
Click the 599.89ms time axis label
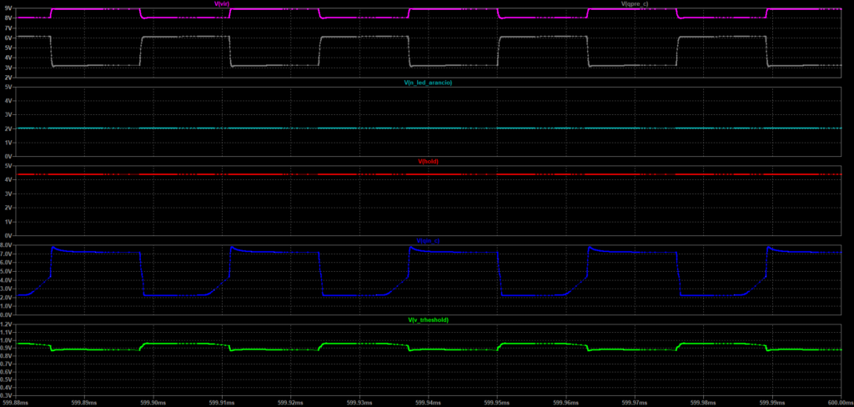point(84,402)
